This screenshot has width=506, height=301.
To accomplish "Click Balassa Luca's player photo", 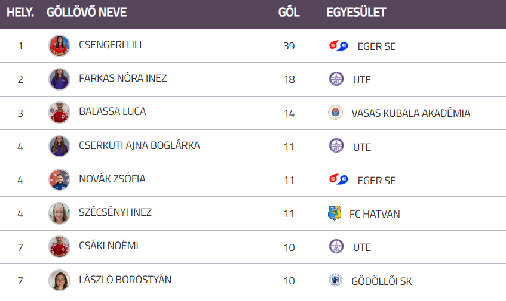I will 59,113.
